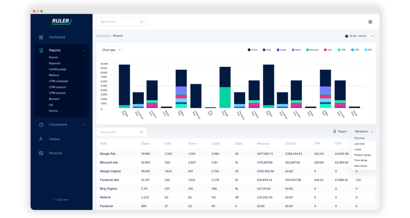Open the UTM campaign report
410x218 pixels.
[x=58, y=81]
